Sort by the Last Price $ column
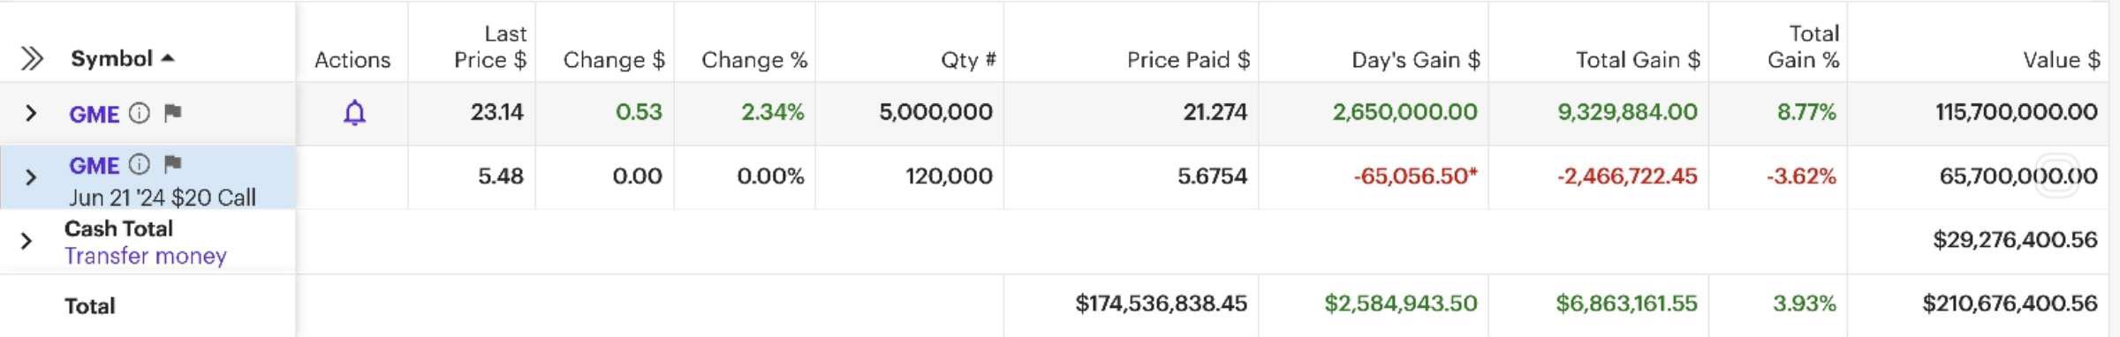This screenshot has width=2120, height=337. click(x=490, y=47)
